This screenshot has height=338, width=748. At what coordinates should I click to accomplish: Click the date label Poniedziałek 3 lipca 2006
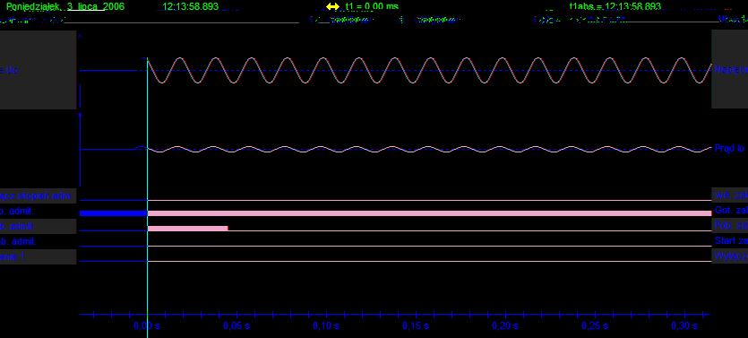pyautogui.click(x=65, y=6)
